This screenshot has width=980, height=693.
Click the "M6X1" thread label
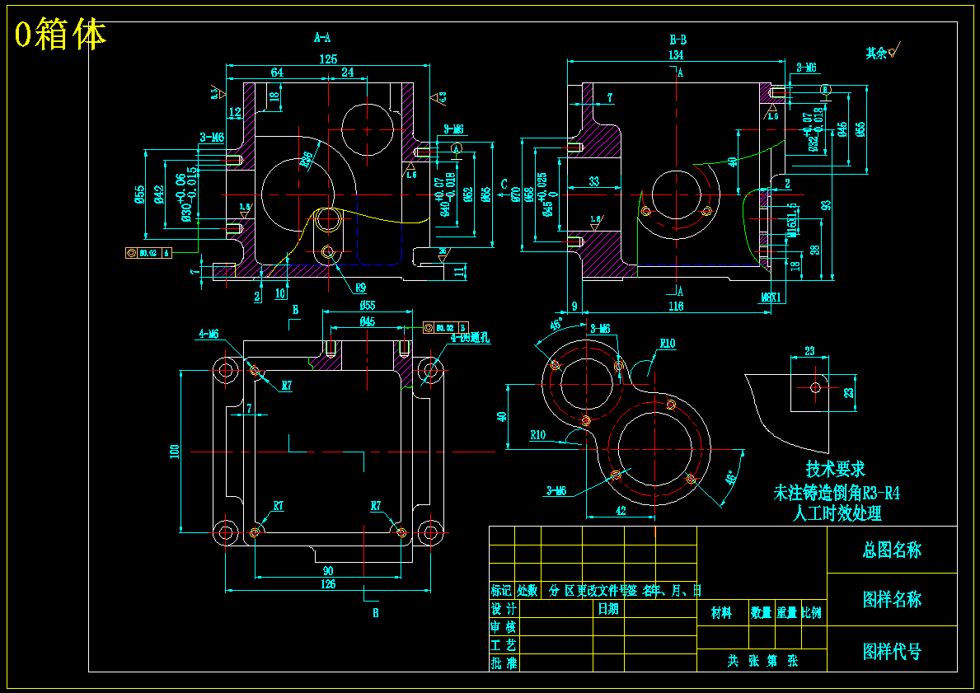[771, 298]
